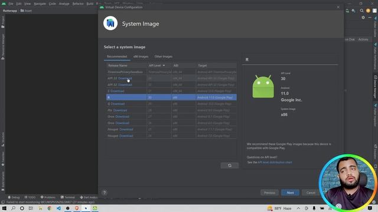
Task: Click the Actions column header in Device Manager
Action: coord(363,39)
